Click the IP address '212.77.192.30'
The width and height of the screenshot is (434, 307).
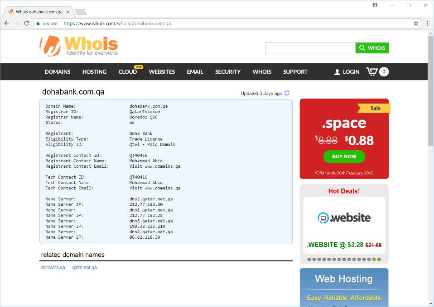pyautogui.click(x=146, y=204)
